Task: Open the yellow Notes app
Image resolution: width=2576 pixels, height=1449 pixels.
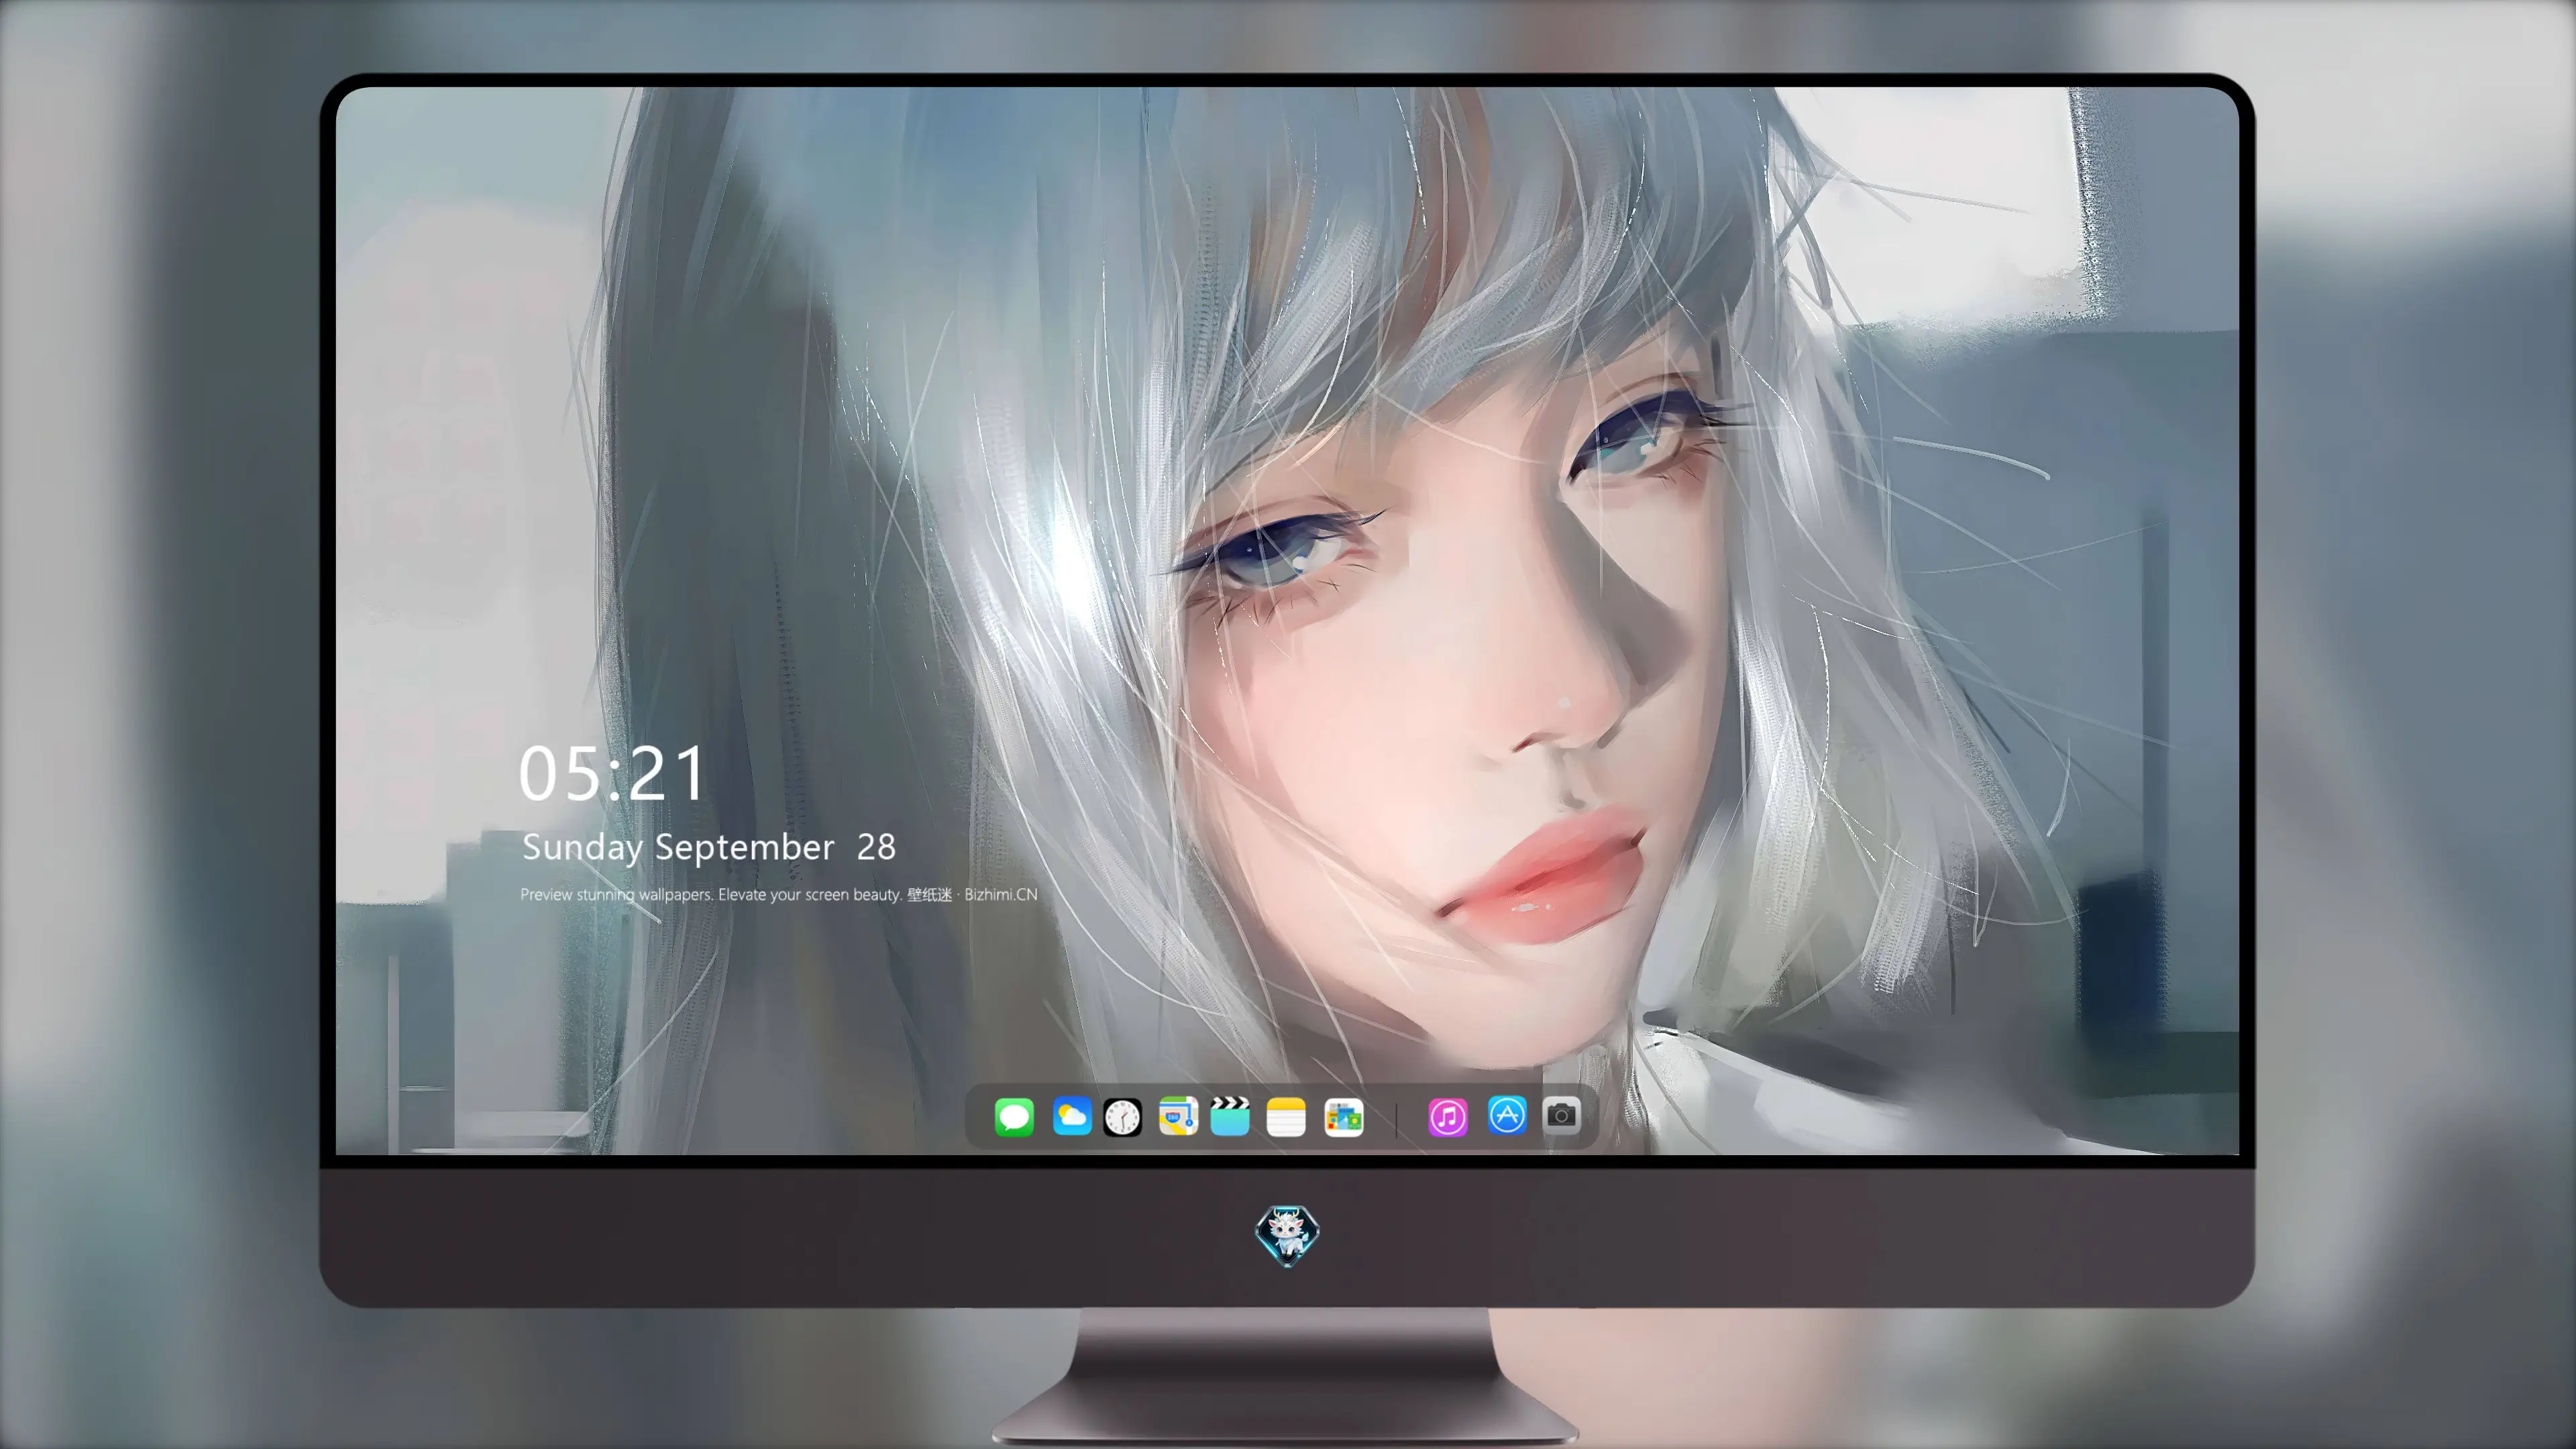Action: click(1286, 1117)
